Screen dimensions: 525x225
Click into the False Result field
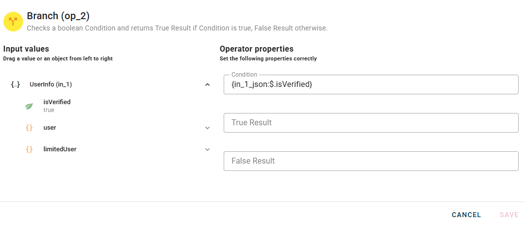tap(371, 161)
